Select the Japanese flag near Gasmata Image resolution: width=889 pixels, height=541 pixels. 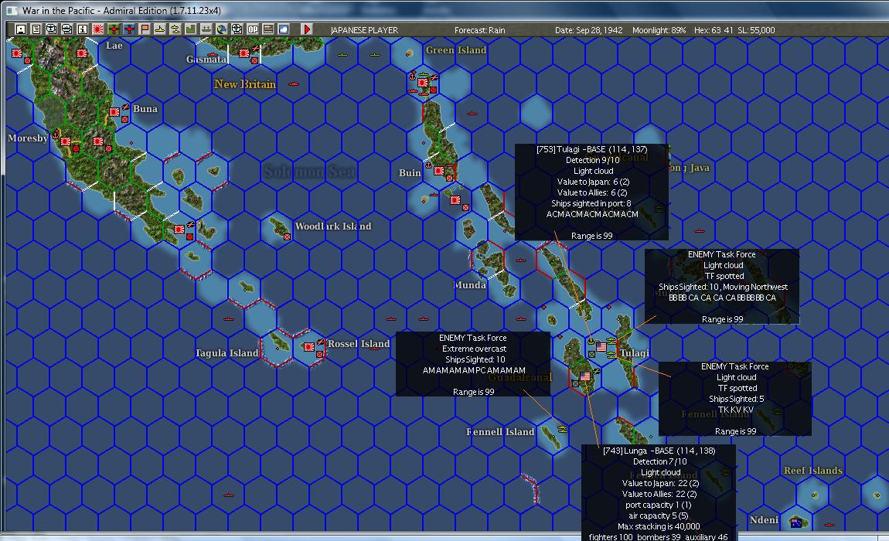[244, 53]
